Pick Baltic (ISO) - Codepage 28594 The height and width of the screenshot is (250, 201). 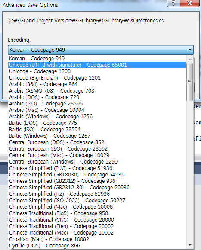click(x=97, y=130)
